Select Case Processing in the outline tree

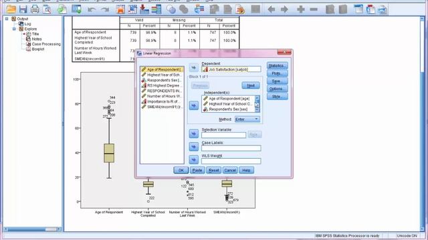46,44
